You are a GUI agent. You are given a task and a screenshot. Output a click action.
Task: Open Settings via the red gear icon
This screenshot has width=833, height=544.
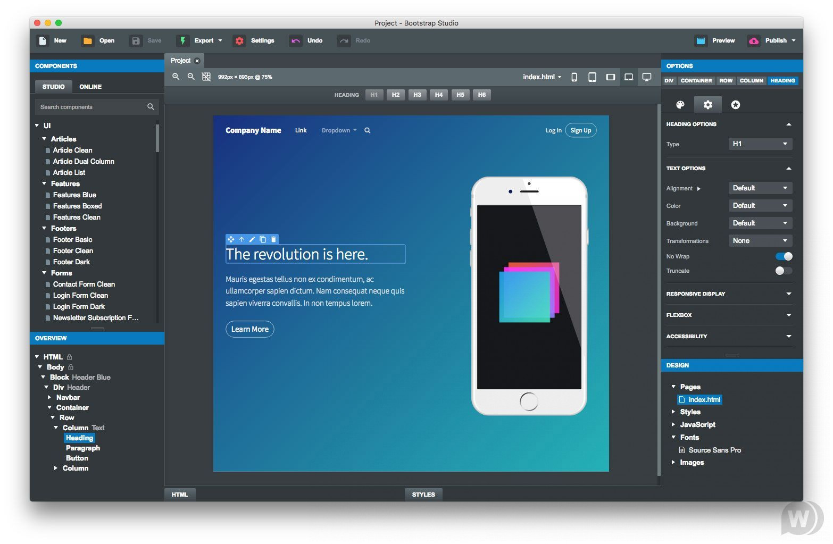(239, 41)
